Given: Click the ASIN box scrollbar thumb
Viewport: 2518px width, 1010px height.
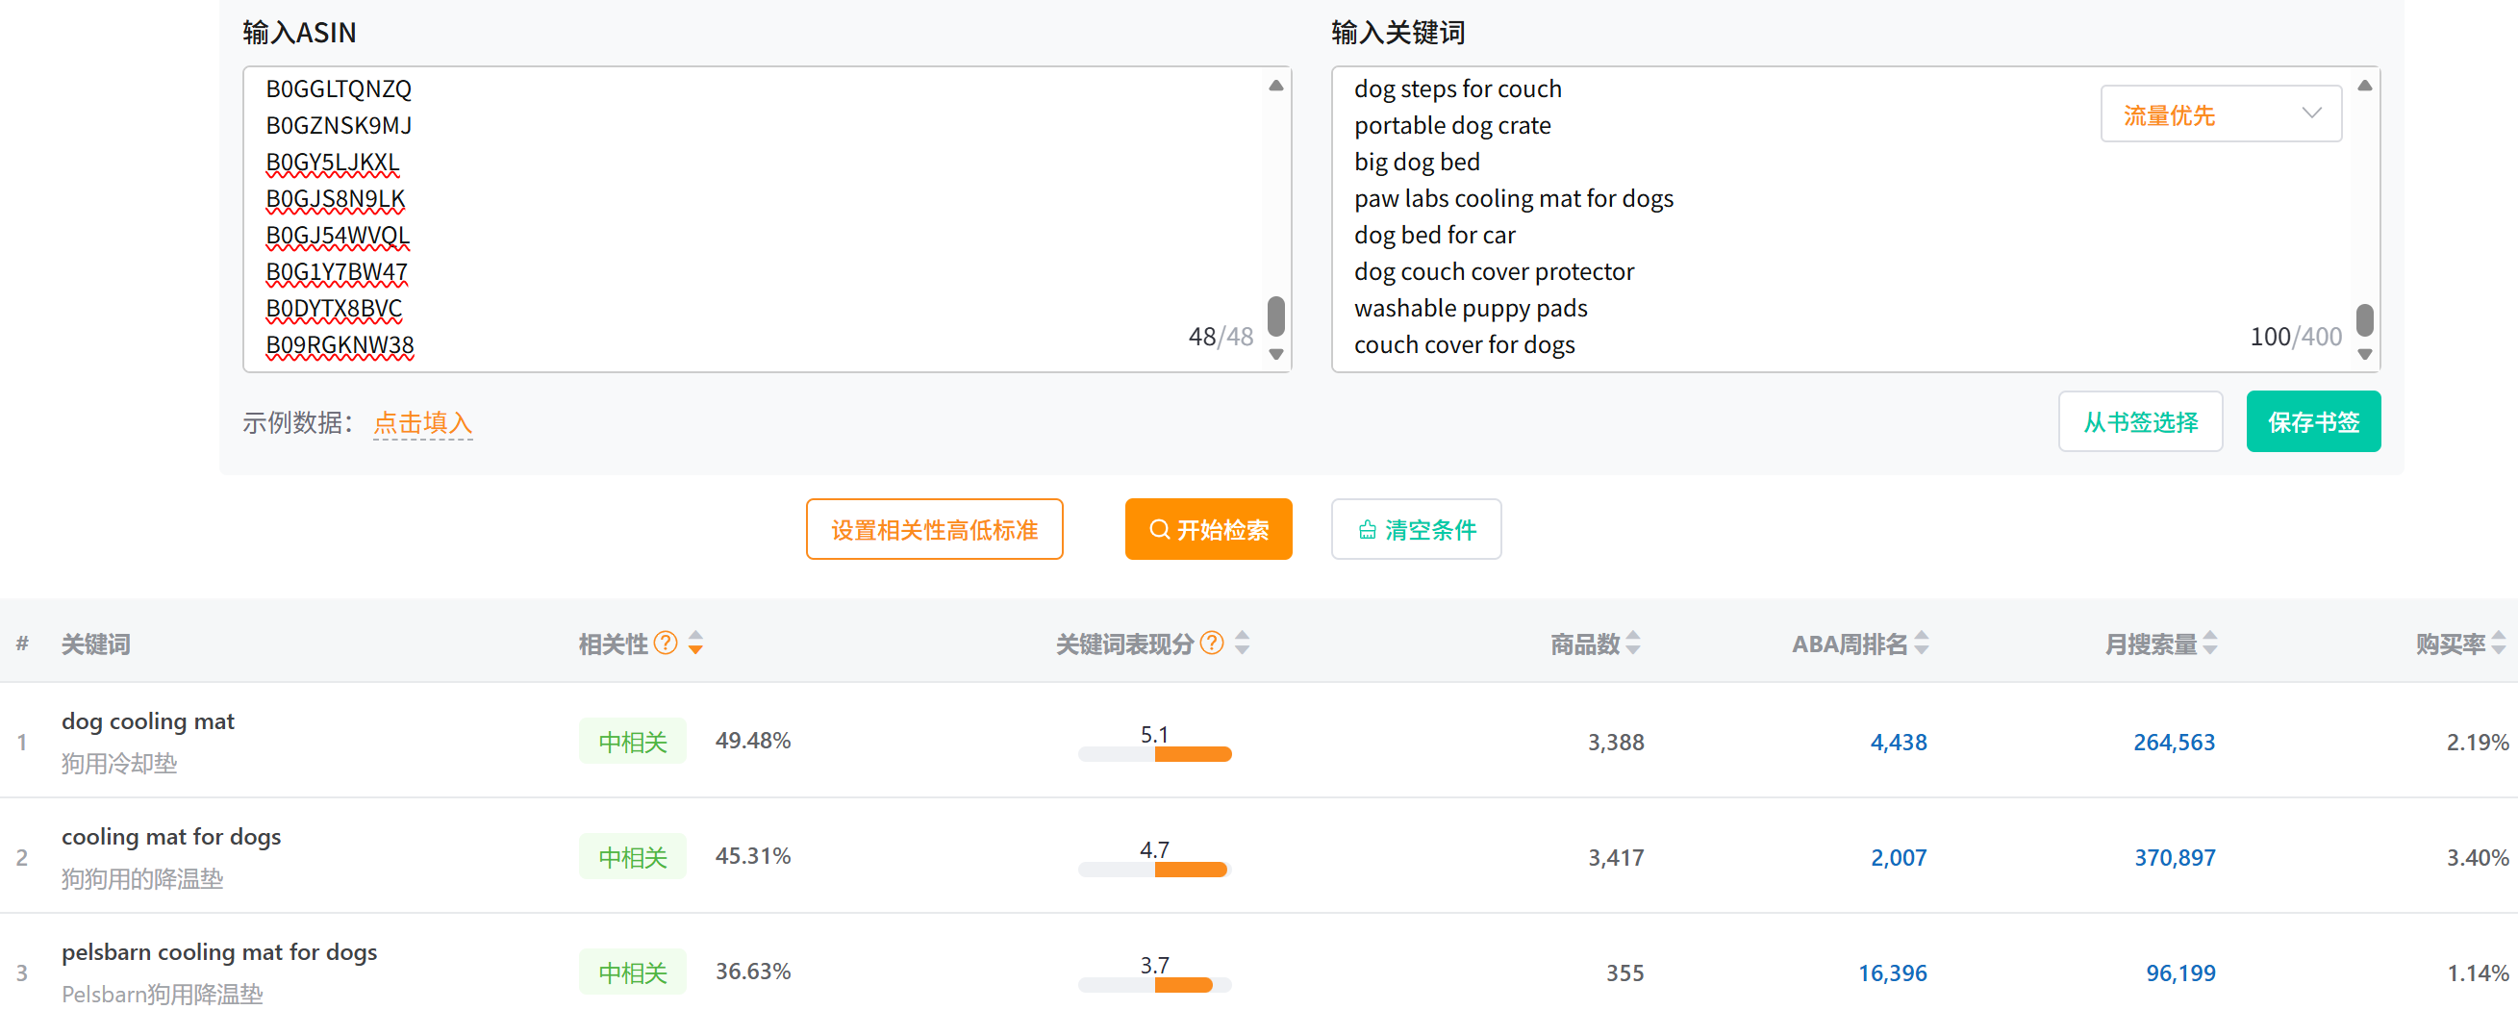Looking at the screenshot, I should [1275, 316].
